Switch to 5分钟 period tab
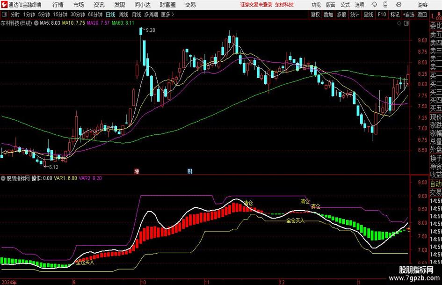The width and height of the screenshot is (442, 285). (44, 15)
